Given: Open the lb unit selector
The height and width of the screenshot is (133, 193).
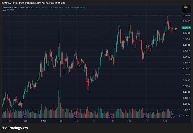Looking at the screenshot, I should tap(184, 11).
